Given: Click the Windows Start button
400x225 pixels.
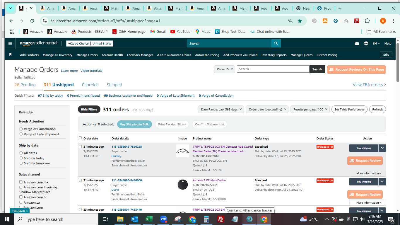Looking at the screenshot, I should (7, 219).
